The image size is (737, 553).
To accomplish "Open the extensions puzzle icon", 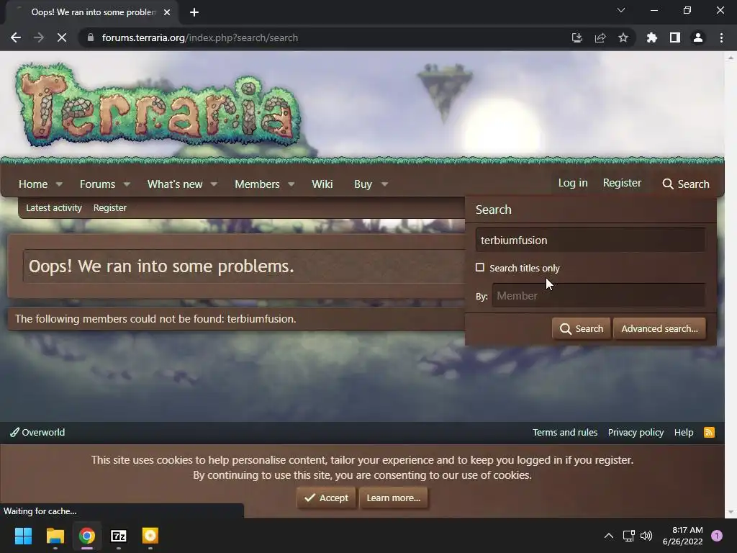I will (651, 37).
